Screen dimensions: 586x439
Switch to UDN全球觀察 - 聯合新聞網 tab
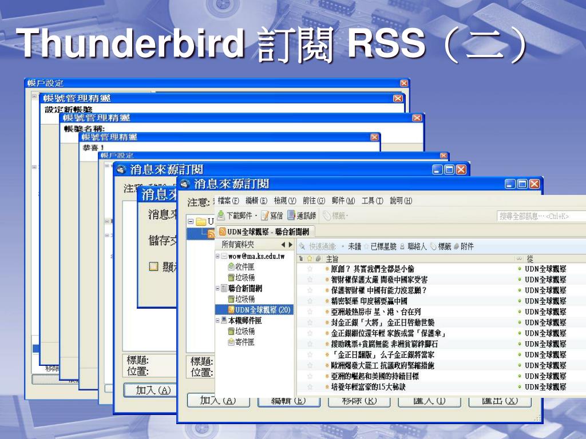coord(265,232)
